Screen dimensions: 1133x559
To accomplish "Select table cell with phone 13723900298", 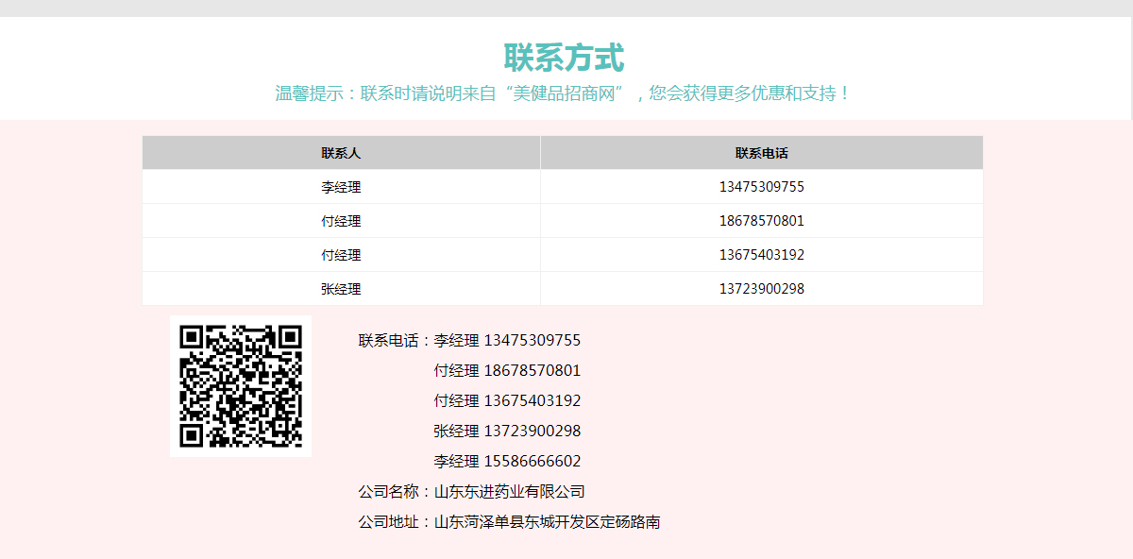I will coord(762,289).
